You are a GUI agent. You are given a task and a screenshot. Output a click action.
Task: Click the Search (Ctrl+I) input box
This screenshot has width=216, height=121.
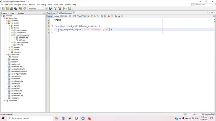click(203, 4)
